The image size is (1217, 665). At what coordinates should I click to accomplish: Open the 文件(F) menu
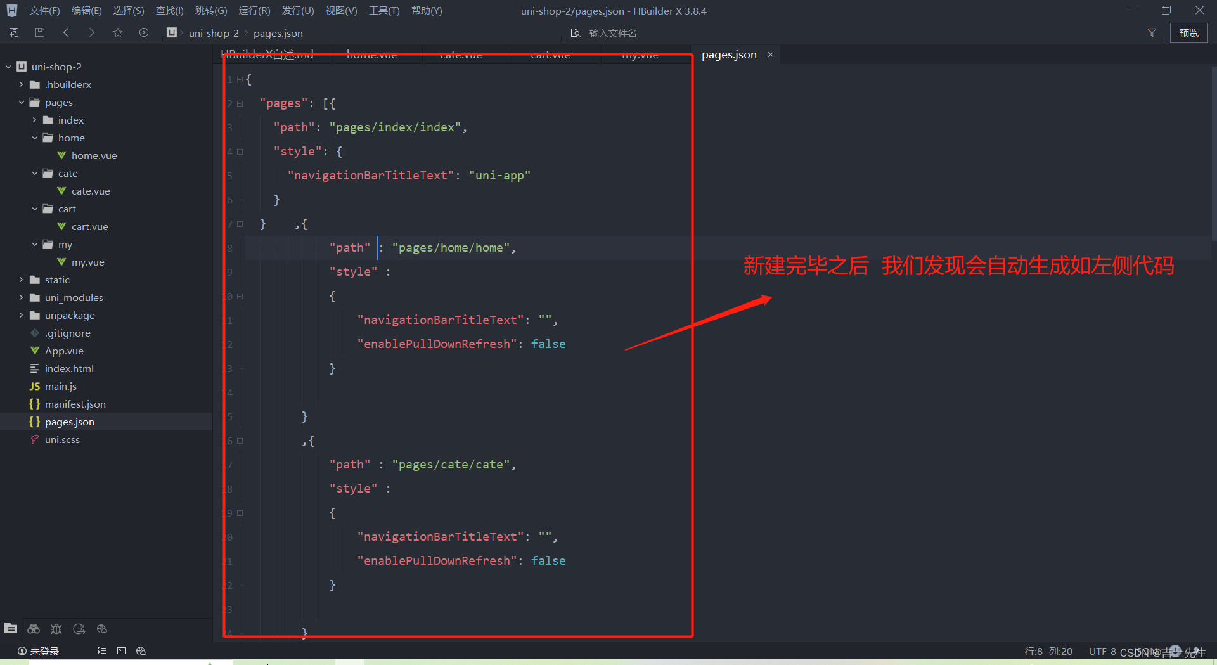click(x=44, y=11)
